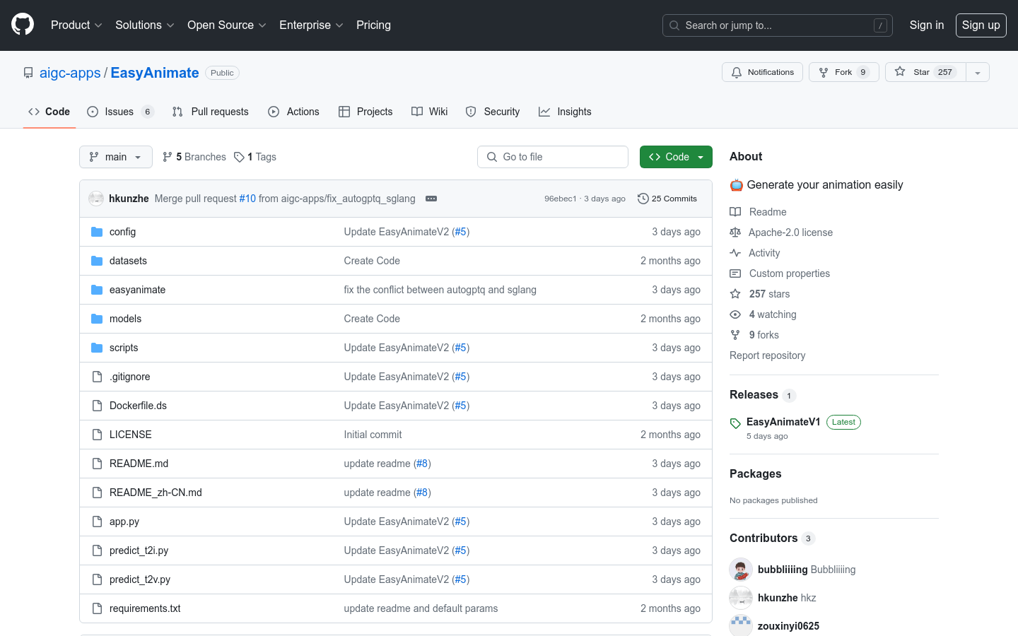Viewport: 1018px width, 636px height.
Task: Open the star lists dropdown arrow
Action: [978, 72]
